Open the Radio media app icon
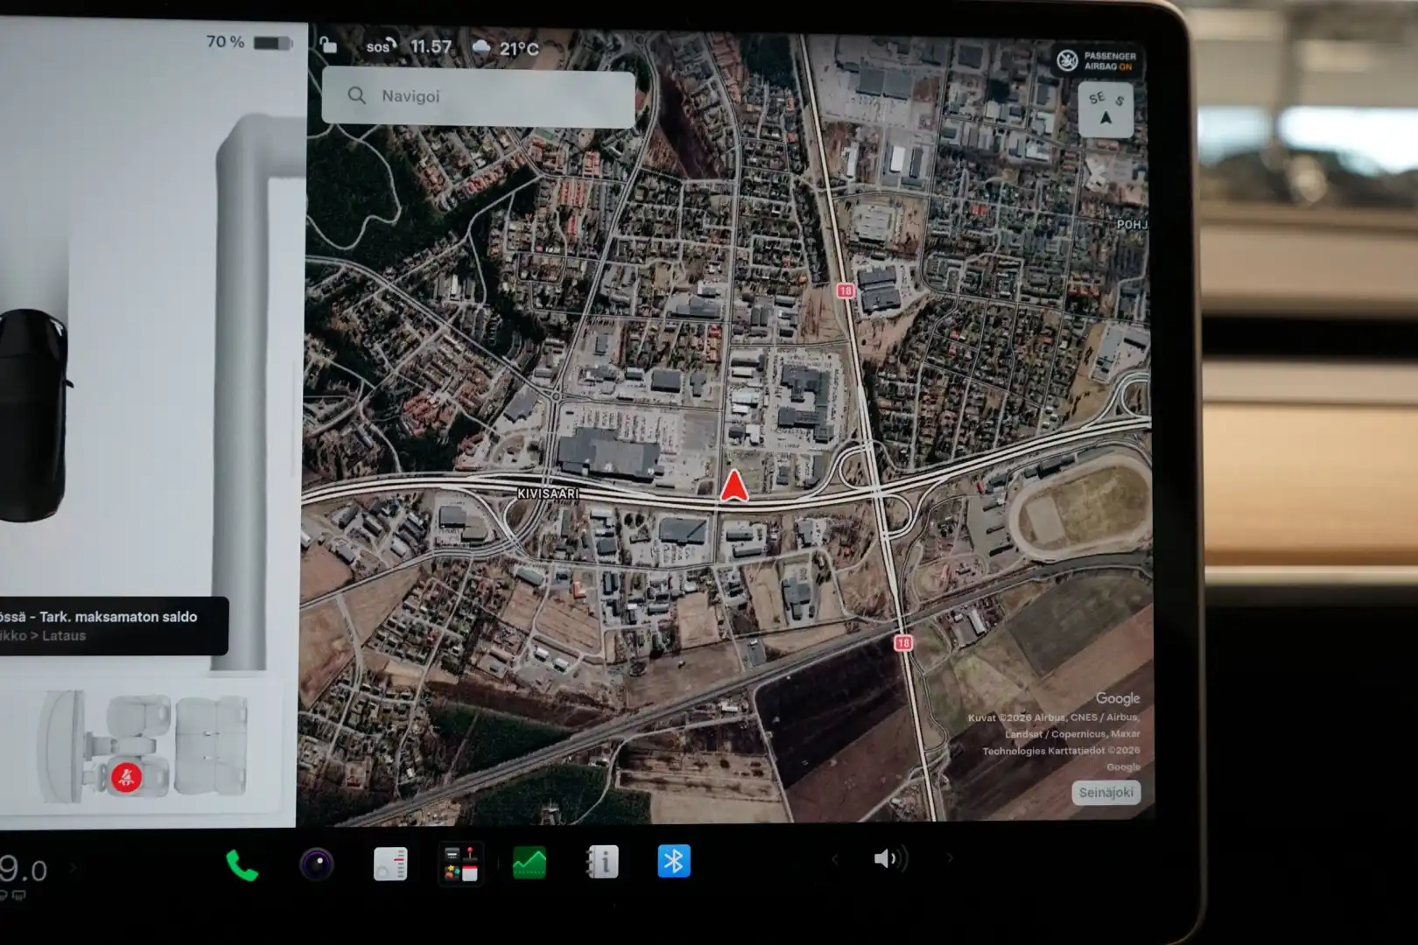 390,864
